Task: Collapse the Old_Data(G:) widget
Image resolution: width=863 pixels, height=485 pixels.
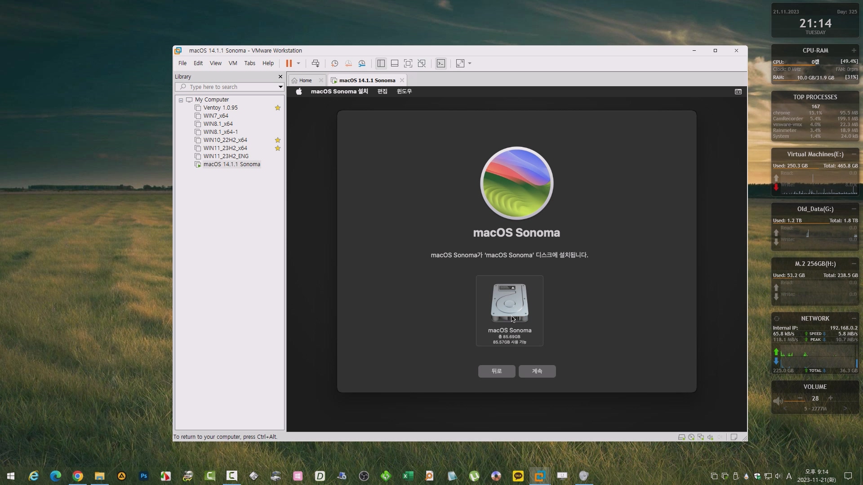Action: 854,209
